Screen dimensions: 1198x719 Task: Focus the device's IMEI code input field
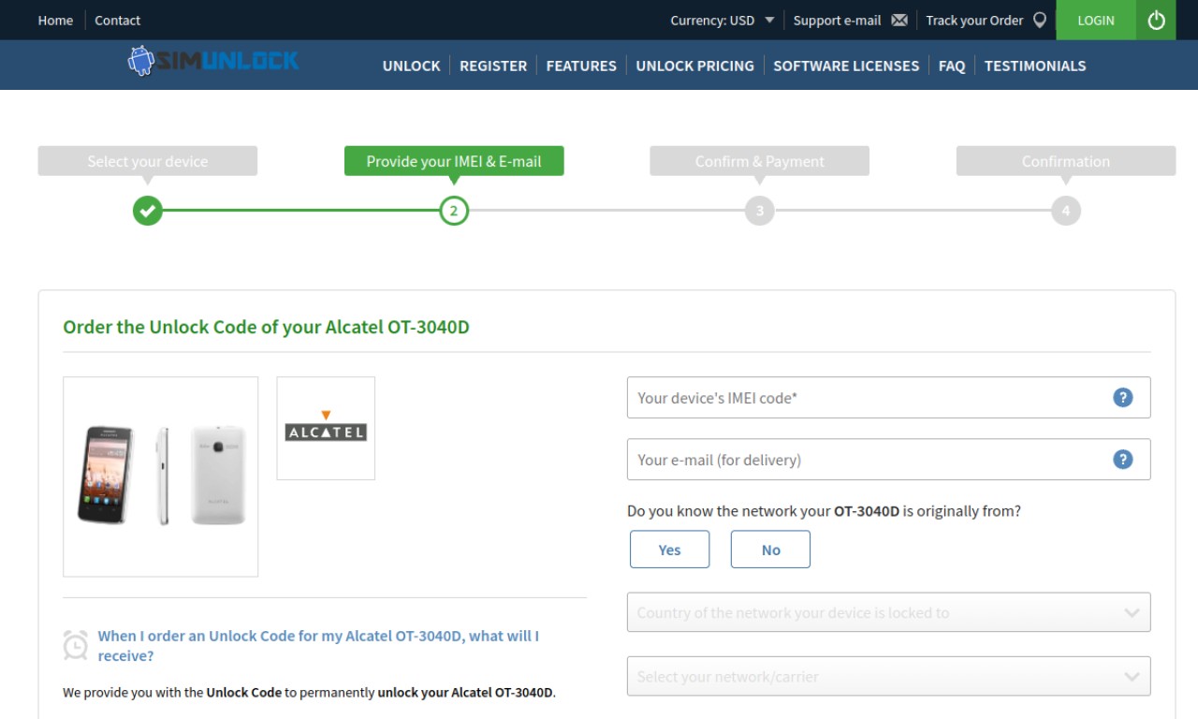tap(888, 397)
